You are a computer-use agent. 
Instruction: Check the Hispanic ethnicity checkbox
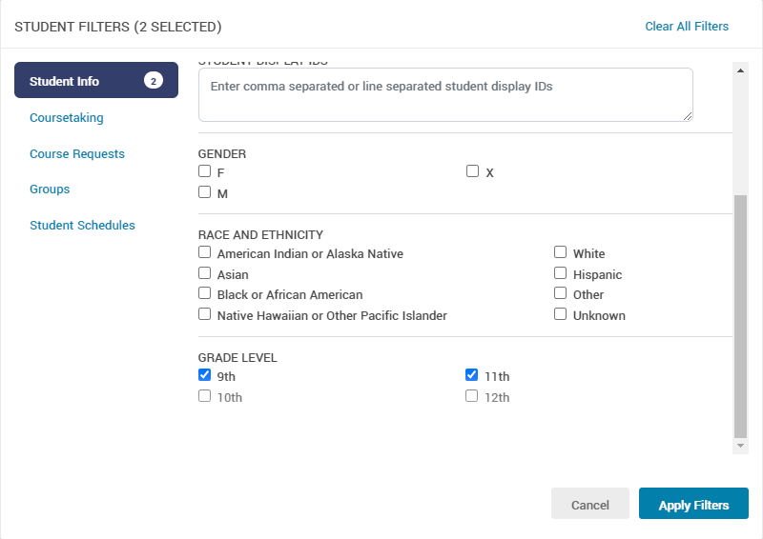561,274
